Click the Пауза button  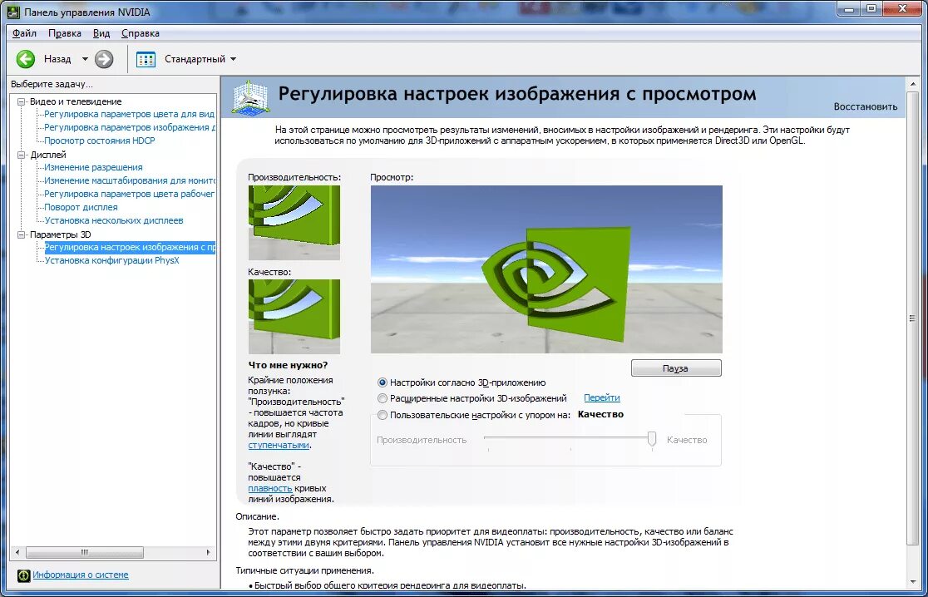(677, 368)
